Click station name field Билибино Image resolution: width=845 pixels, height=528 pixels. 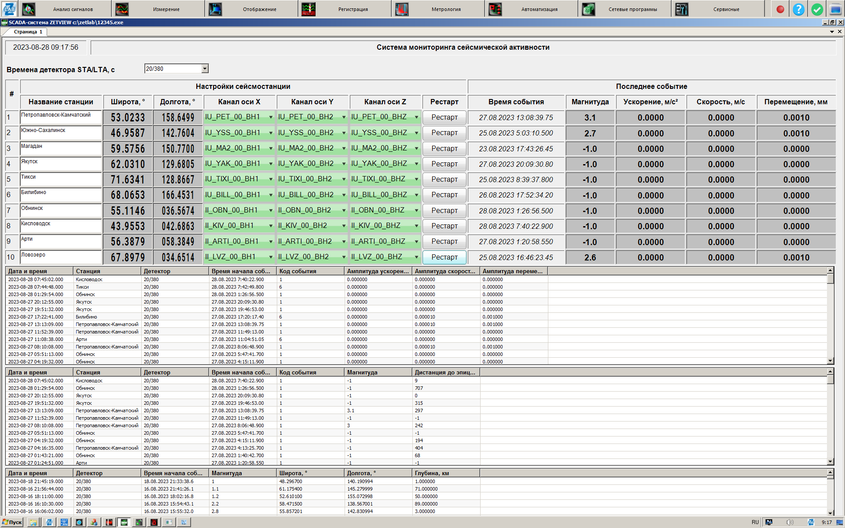61,194
